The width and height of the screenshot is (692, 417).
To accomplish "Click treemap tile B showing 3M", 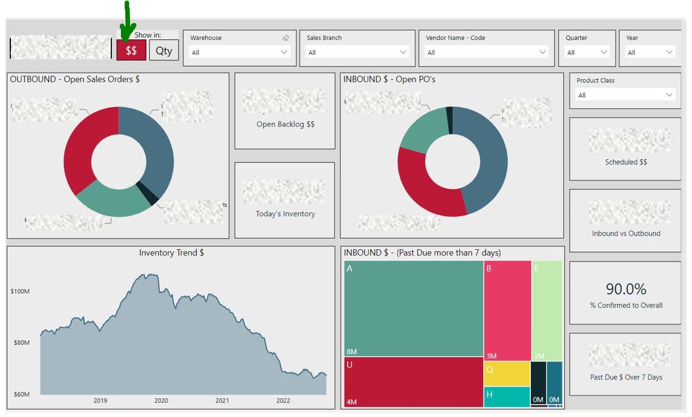I will tap(507, 310).
